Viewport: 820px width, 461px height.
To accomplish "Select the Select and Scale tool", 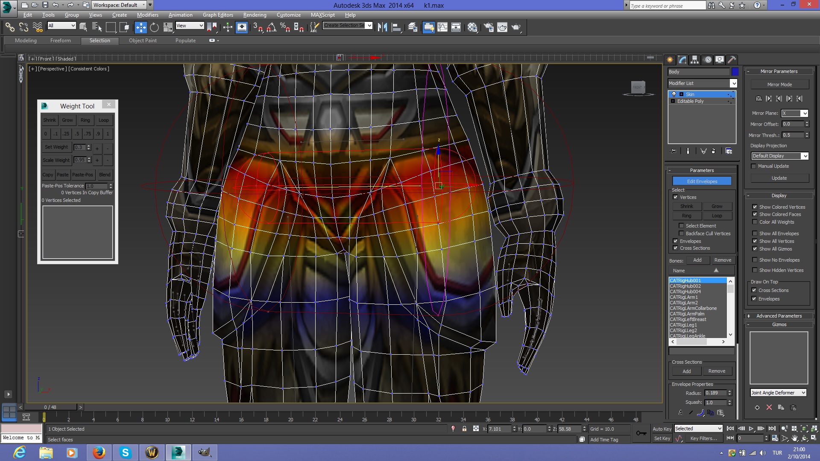I will (168, 27).
